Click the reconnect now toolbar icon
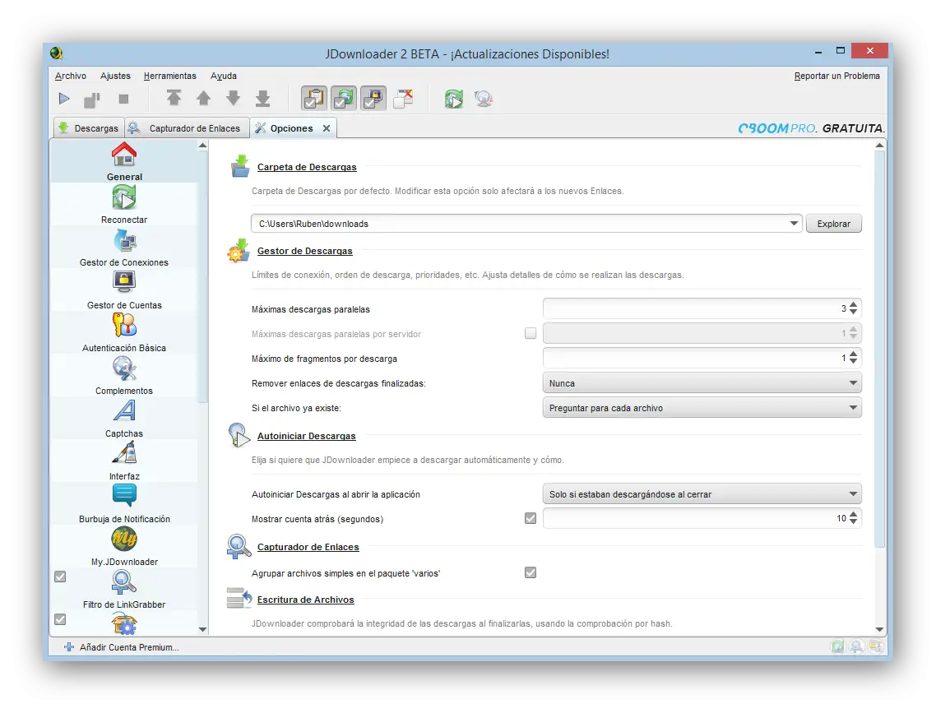Screen dimensions: 936x704 pos(454,99)
